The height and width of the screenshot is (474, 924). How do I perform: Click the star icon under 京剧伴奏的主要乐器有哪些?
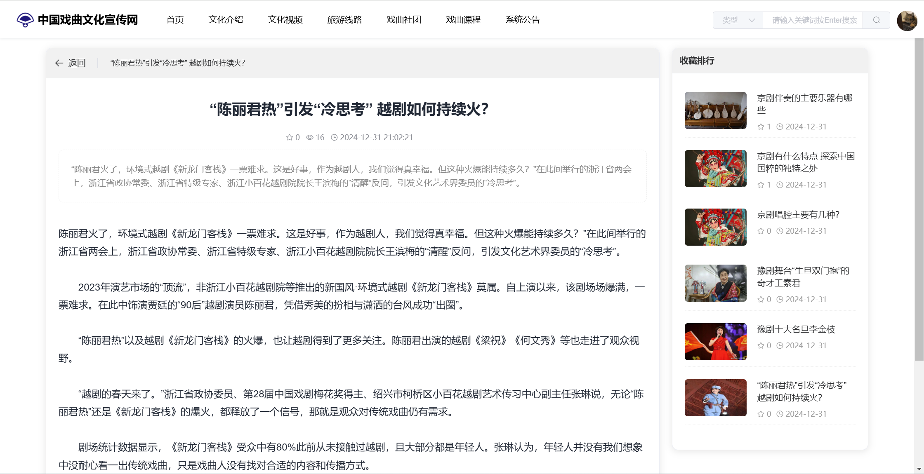pos(761,127)
